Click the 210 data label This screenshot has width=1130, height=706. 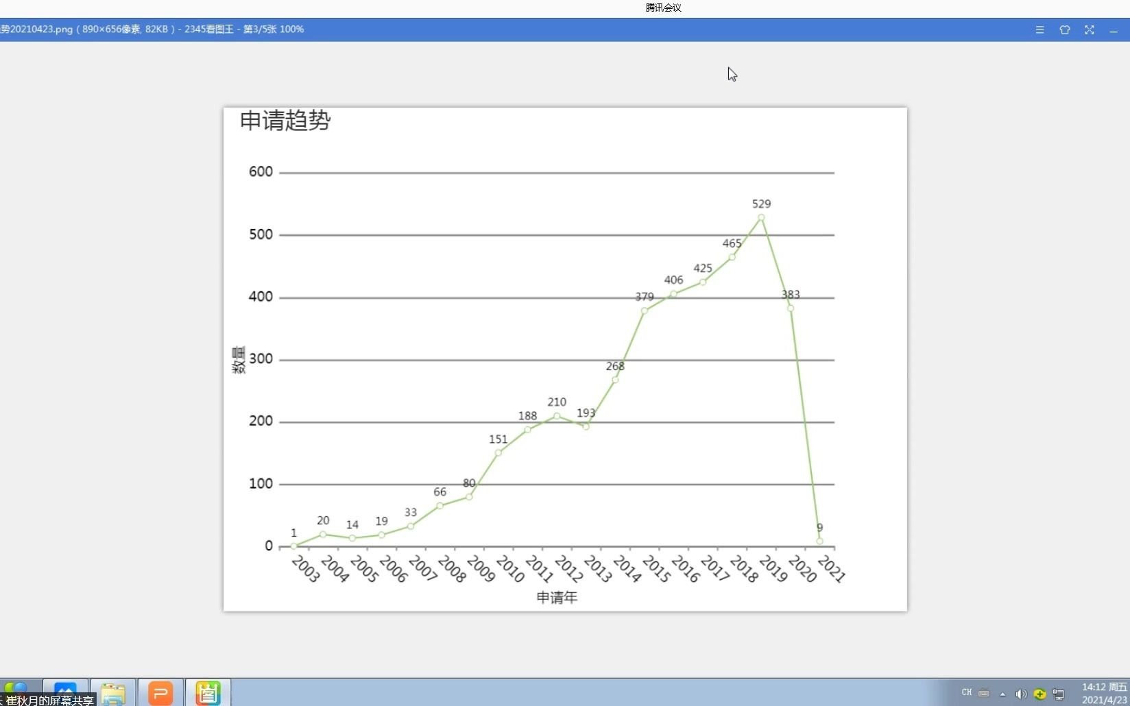[x=557, y=402]
